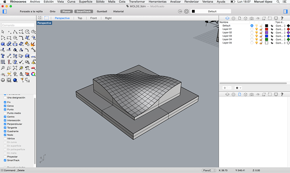The image size is (290, 173).
Task: Select the Text object tool
Action: tap(3, 56)
